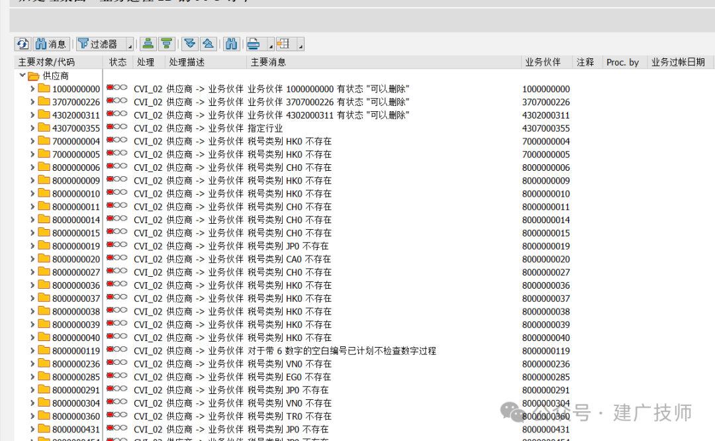Click 业务伙伴 value 8000000236 in right column
This screenshot has width=715, height=441.
(546, 364)
